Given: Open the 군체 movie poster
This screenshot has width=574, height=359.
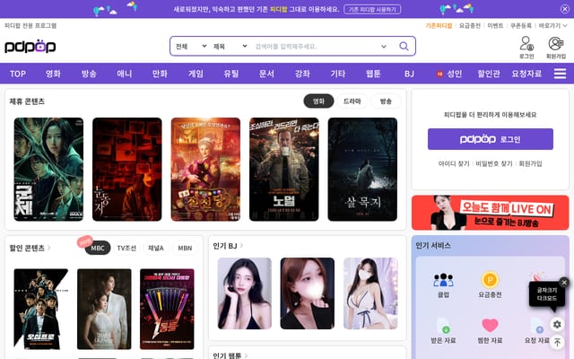Looking at the screenshot, I should (48, 170).
